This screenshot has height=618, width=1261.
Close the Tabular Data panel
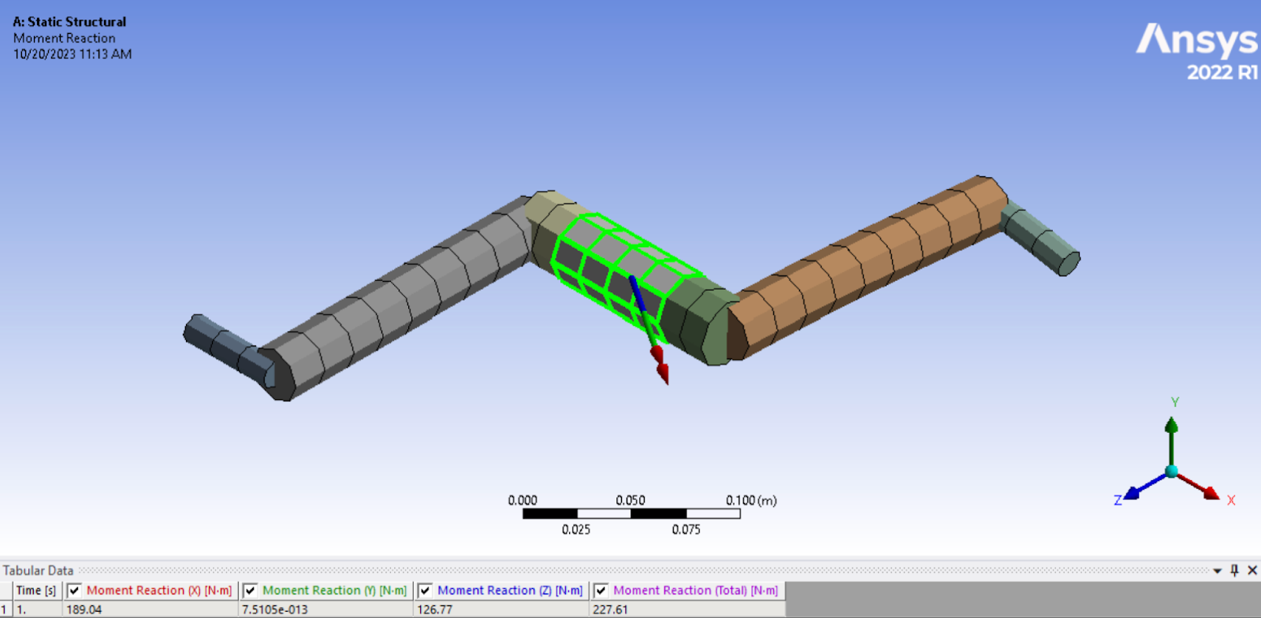tap(1252, 570)
